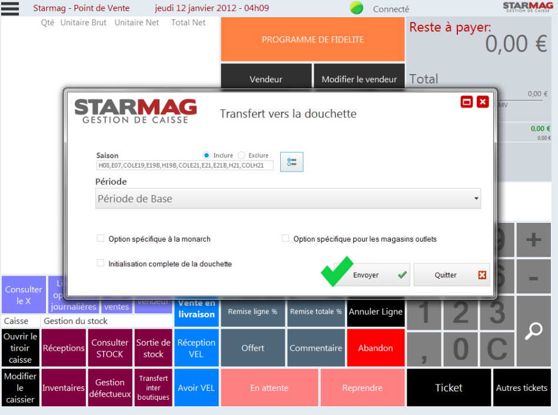Screen dimensions: 558x415
Task: Click the red Abandon button
Action: click(x=376, y=348)
